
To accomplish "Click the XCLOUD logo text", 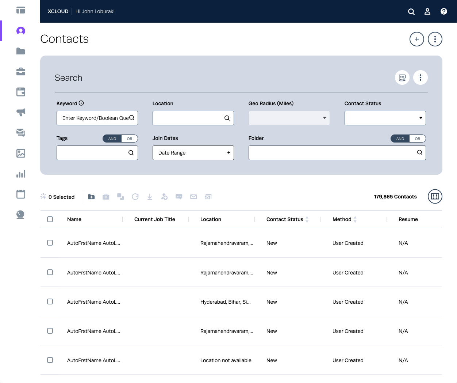I will [58, 11].
